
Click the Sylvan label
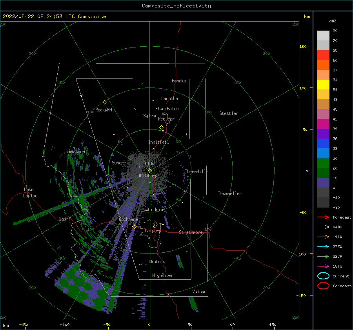(x=150, y=116)
